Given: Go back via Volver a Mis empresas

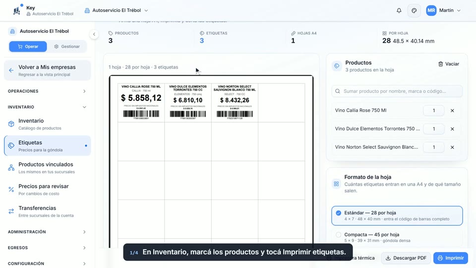Looking at the screenshot, I should 48,70.
